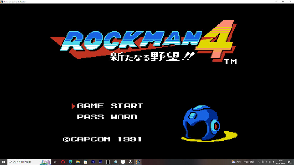
Task: Open Microsoft Store from the taskbar
Action: [85, 162]
